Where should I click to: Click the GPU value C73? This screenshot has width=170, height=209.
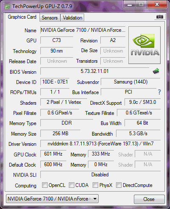(57, 40)
